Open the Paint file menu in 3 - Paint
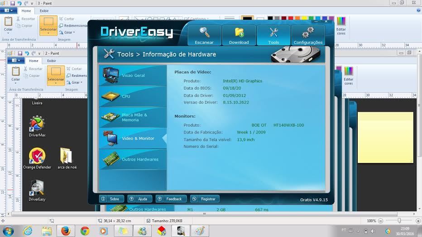Screen dimensions: 422x237 click(8, 10)
